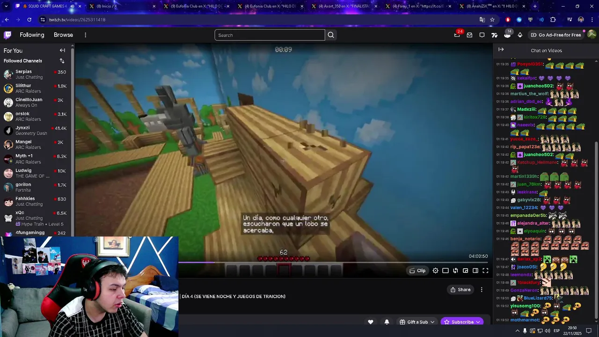The width and height of the screenshot is (599, 337).
Task: Open Silithur channel in sidebar
Action: [35, 88]
